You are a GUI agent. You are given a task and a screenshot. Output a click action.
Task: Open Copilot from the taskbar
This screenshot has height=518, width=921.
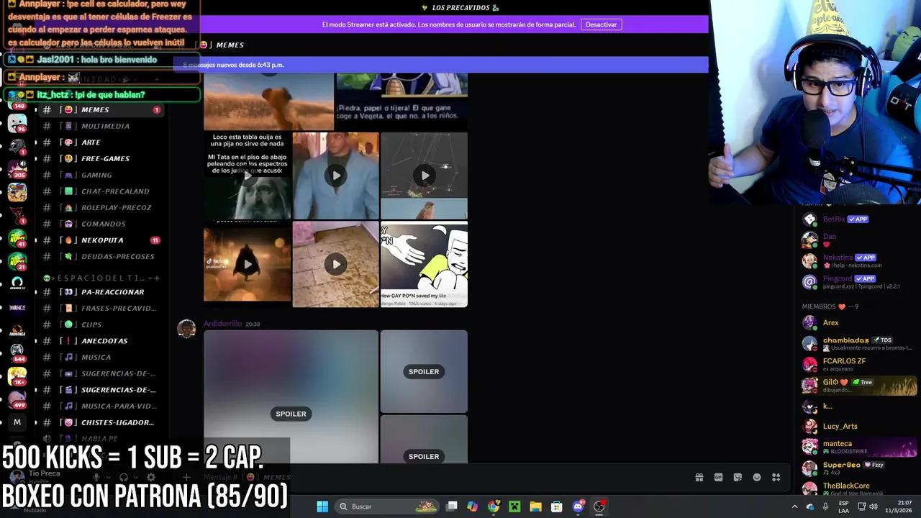pyautogui.click(x=472, y=506)
